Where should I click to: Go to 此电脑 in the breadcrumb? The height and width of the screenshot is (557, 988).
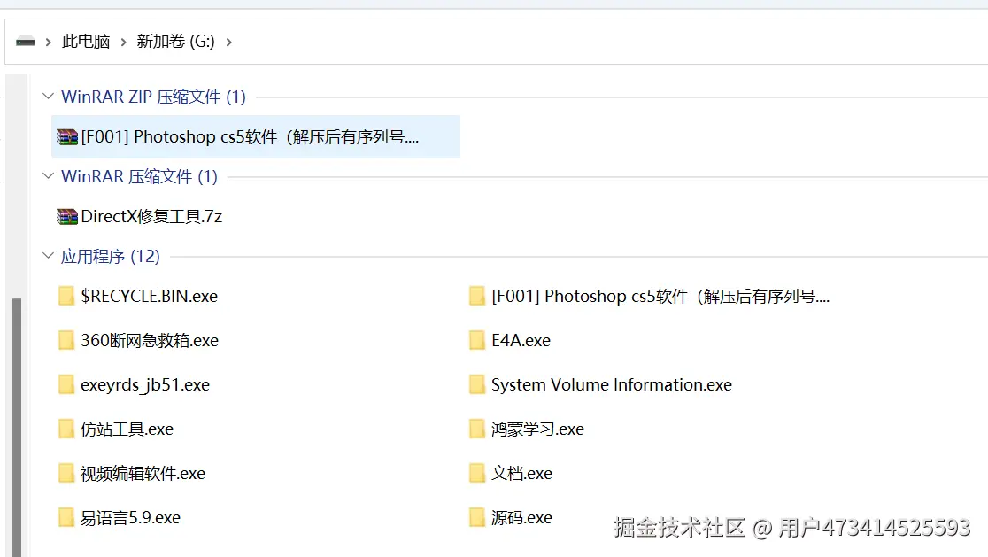point(87,42)
